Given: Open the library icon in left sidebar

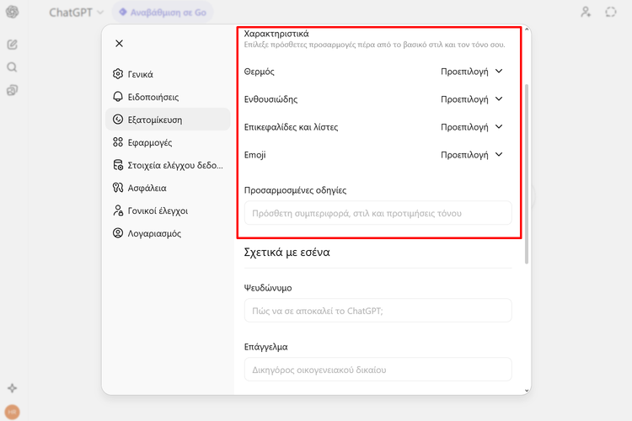Looking at the screenshot, I should point(13,90).
